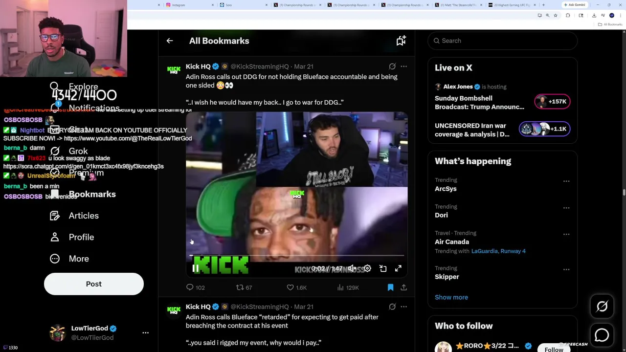The width and height of the screenshot is (626, 352).
Task: Click the +1.1K listeners badge
Action: click(x=544, y=129)
